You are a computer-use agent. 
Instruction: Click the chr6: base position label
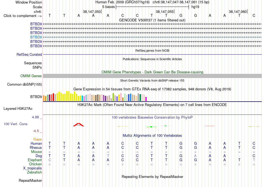[38, 12]
